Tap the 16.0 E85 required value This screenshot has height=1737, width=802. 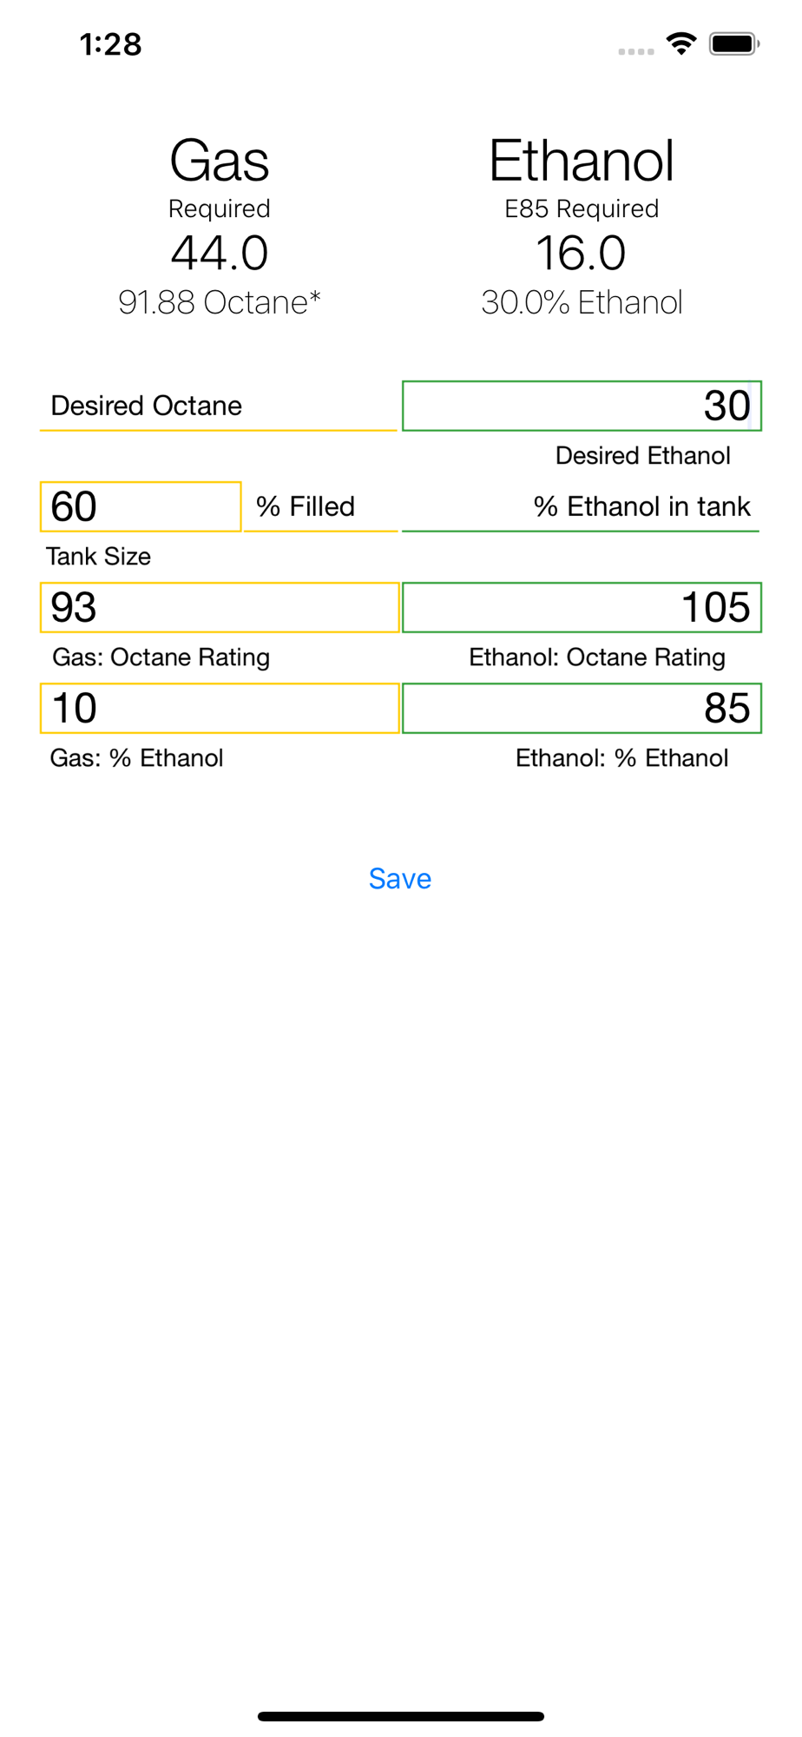pos(582,253)
